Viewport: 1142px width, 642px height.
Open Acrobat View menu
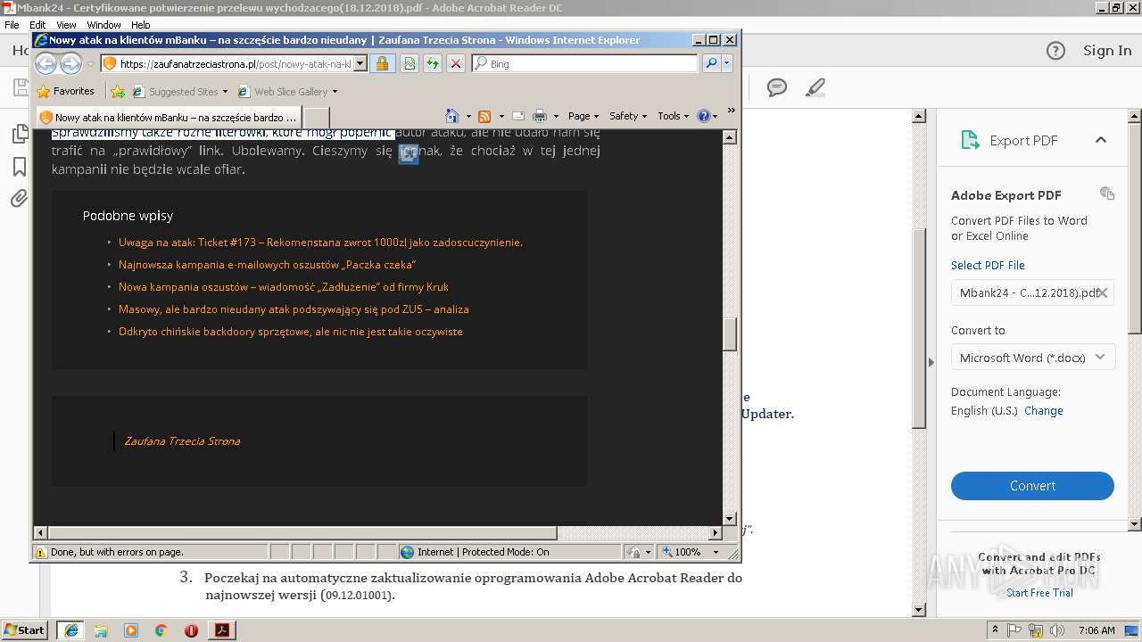(x=66, y=25)
